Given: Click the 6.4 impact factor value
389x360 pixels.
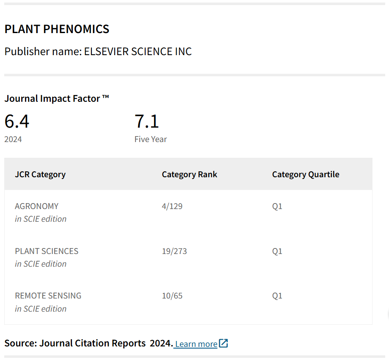Looking at the screenshot, I should coord(17,121).
